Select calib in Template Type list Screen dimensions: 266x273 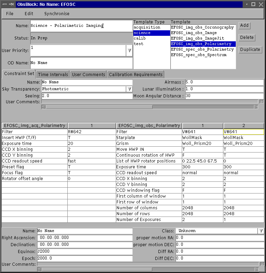click(x=152, y=38)
